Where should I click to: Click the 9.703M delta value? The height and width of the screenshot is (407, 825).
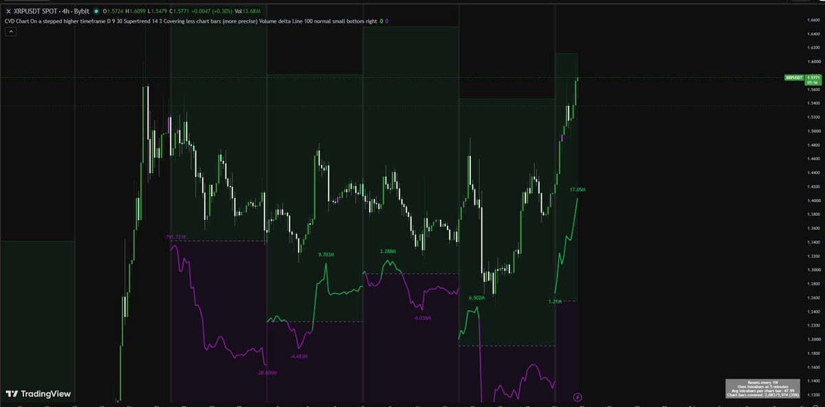point(326,254)
